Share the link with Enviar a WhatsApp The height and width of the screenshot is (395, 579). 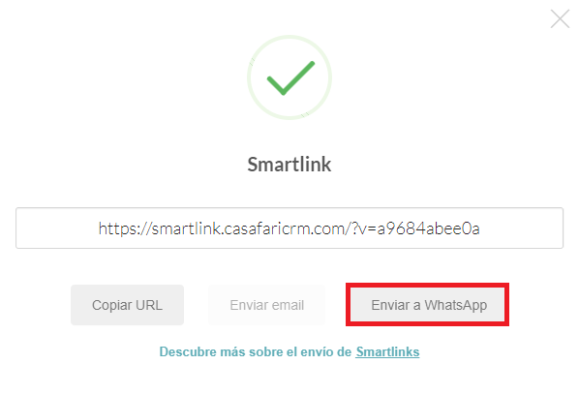click(428, 305)
